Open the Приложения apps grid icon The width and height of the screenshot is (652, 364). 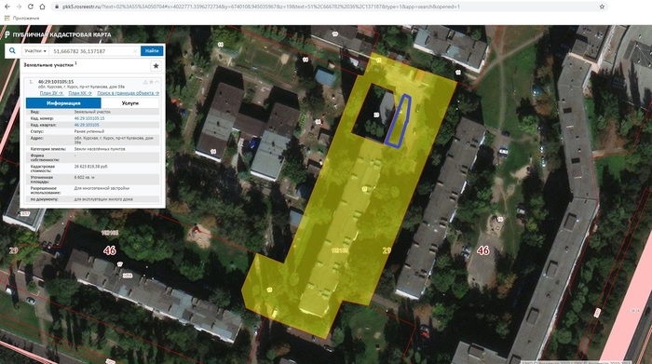7,18
